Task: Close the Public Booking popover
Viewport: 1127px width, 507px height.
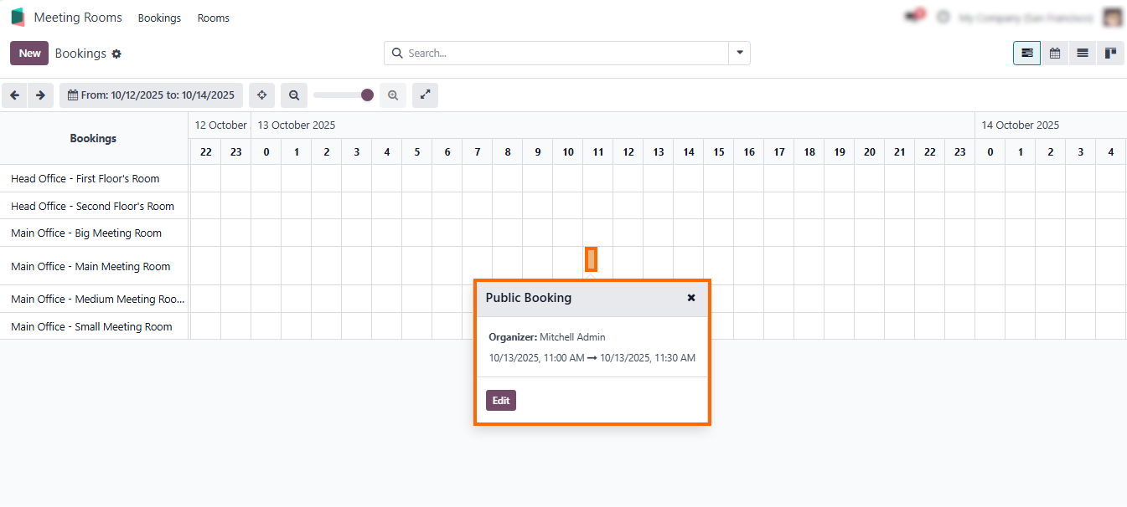Action: (691, 298)
